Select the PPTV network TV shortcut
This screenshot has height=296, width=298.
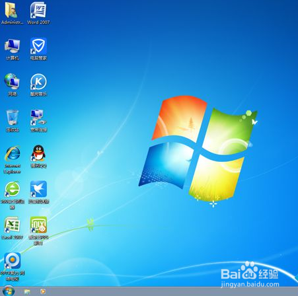(13, 261)
